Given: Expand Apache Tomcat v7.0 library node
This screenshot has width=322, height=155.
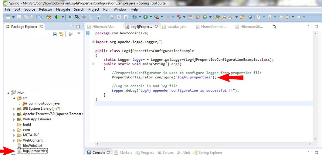Looking at the screenshot, I should [x=14, y=114].
